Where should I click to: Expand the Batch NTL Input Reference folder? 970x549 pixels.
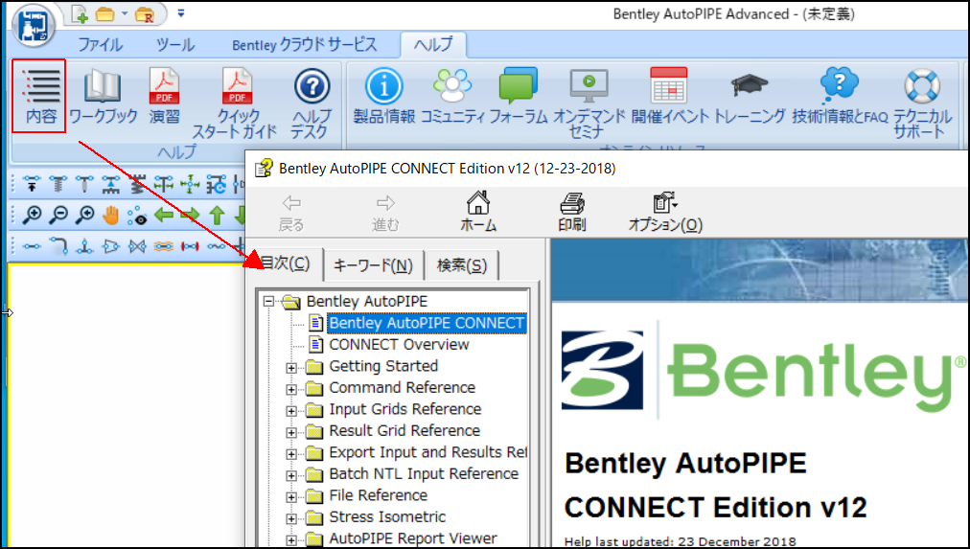tap(291, 476)
